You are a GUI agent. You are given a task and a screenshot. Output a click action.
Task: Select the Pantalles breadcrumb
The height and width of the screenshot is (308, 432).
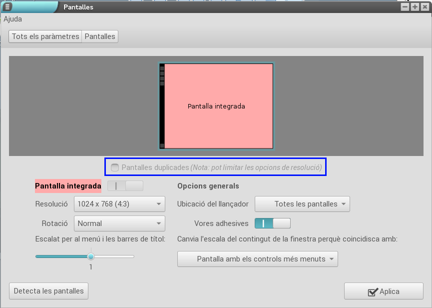coord(100,36)
